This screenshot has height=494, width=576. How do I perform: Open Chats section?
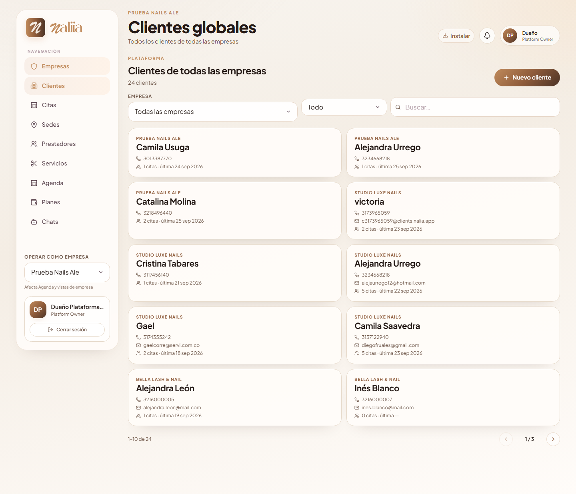[67, 222]
